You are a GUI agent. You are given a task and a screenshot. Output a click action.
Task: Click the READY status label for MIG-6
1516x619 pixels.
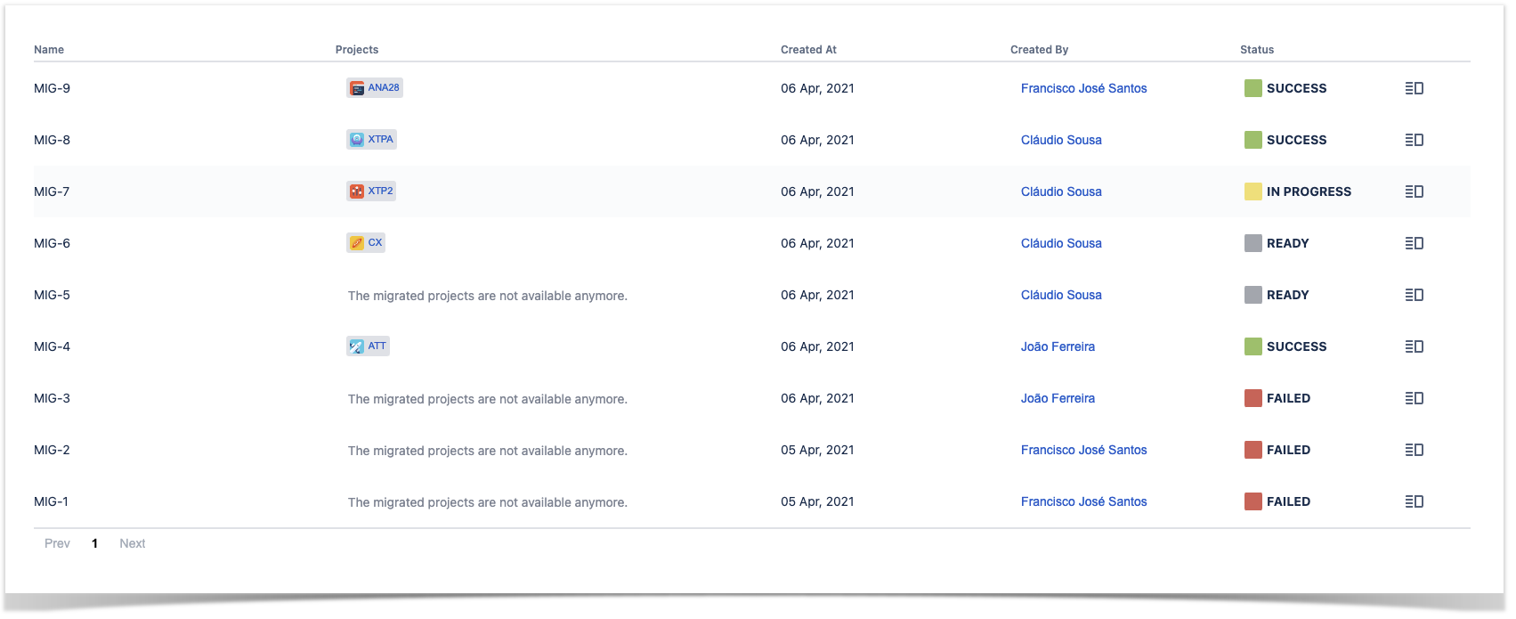click(1287, 243)
